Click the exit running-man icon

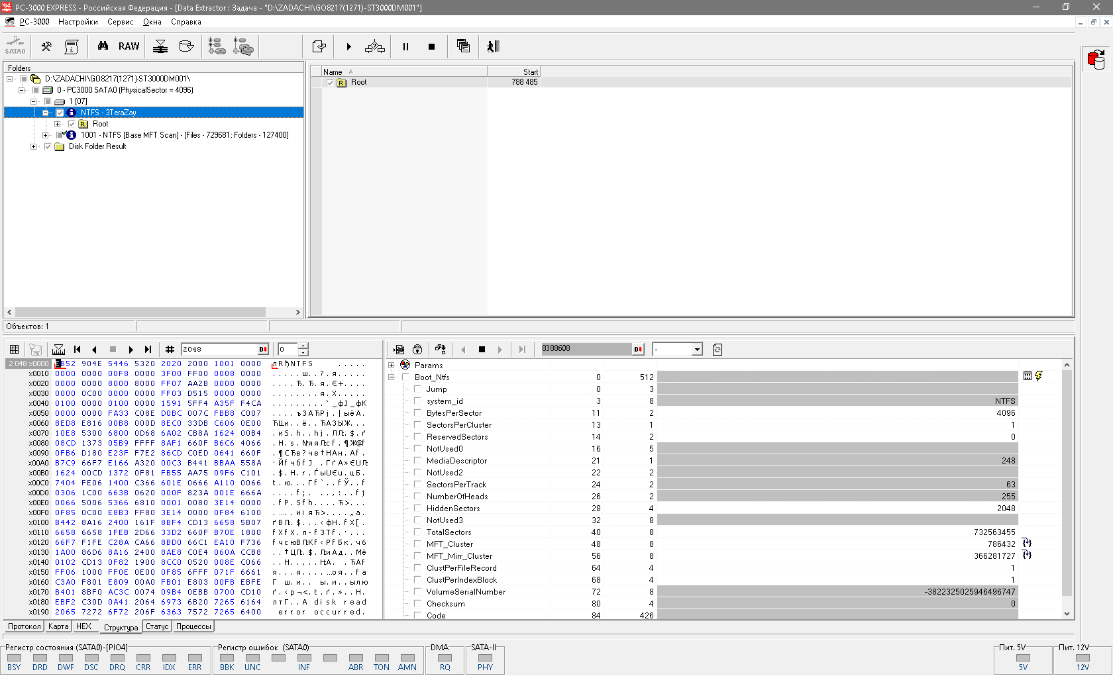point(493,46)
